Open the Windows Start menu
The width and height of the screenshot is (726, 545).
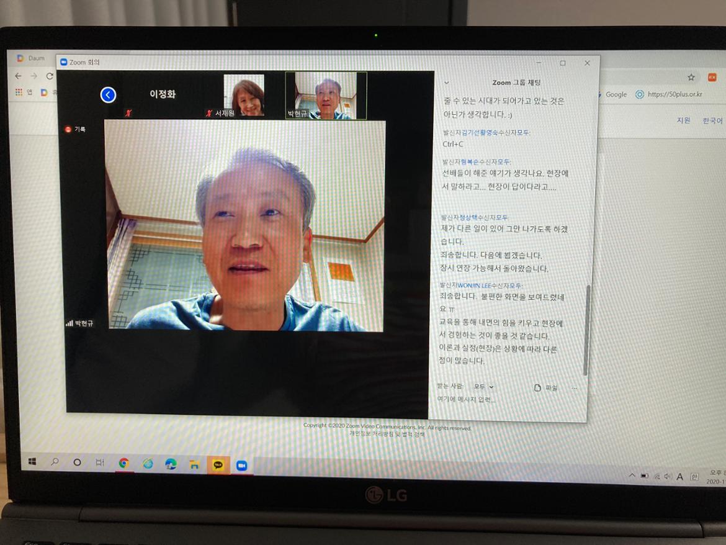point(32,461)
